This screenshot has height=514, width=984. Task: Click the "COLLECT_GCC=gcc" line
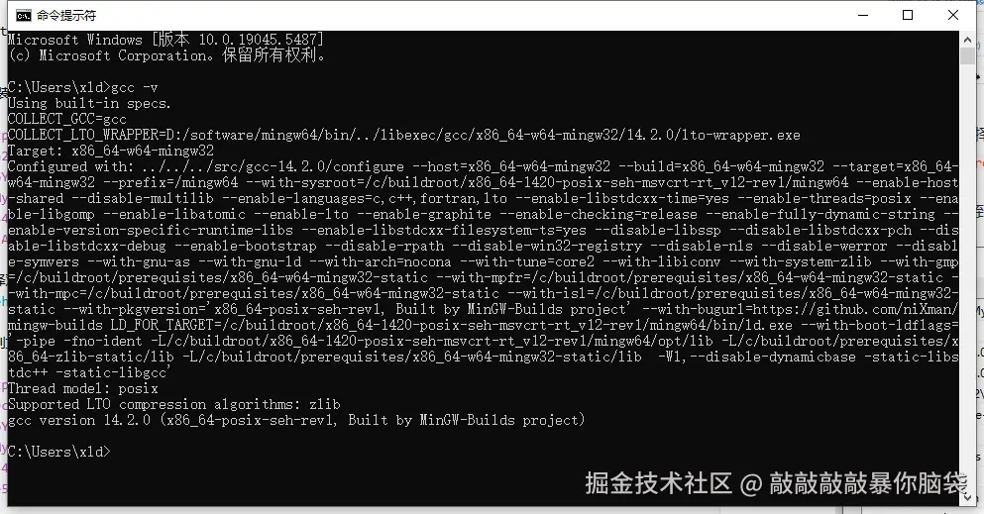[67, 119]
